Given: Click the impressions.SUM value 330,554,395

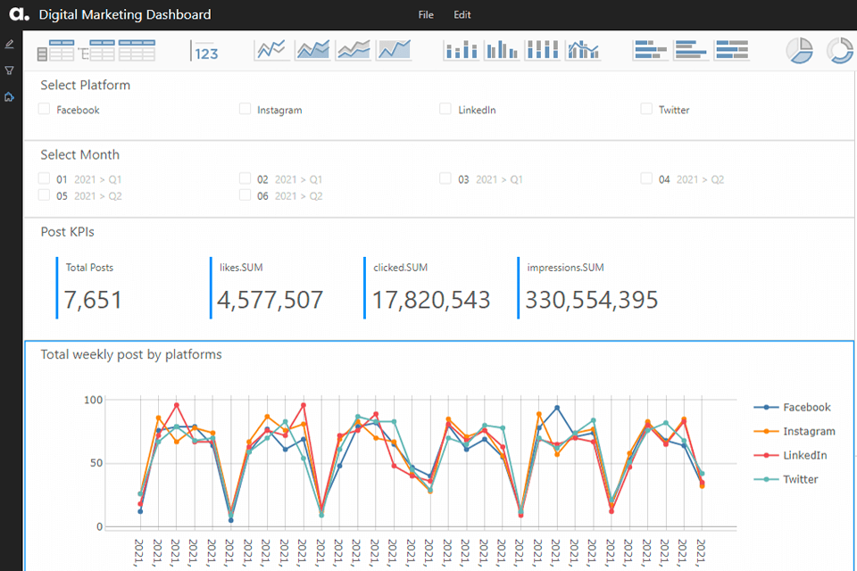Looking at the screenshot, I should (591, 300).
